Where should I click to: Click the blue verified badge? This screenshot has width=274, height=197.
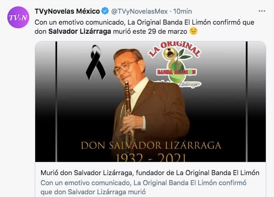[105, 11]
